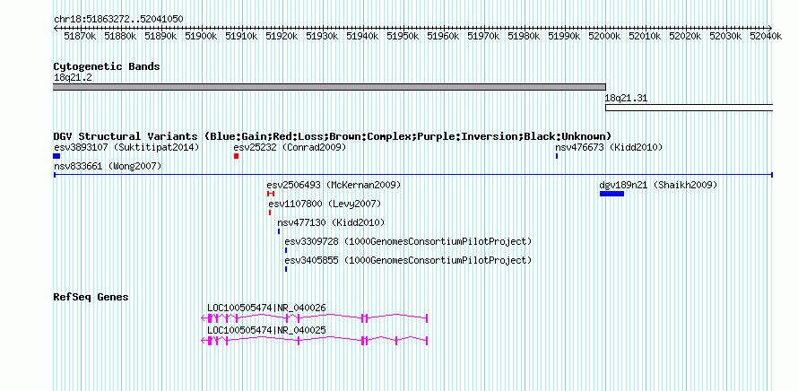
Task: Click the LOC100505474|NR_040025 gene label
Action: coord(266,330)
